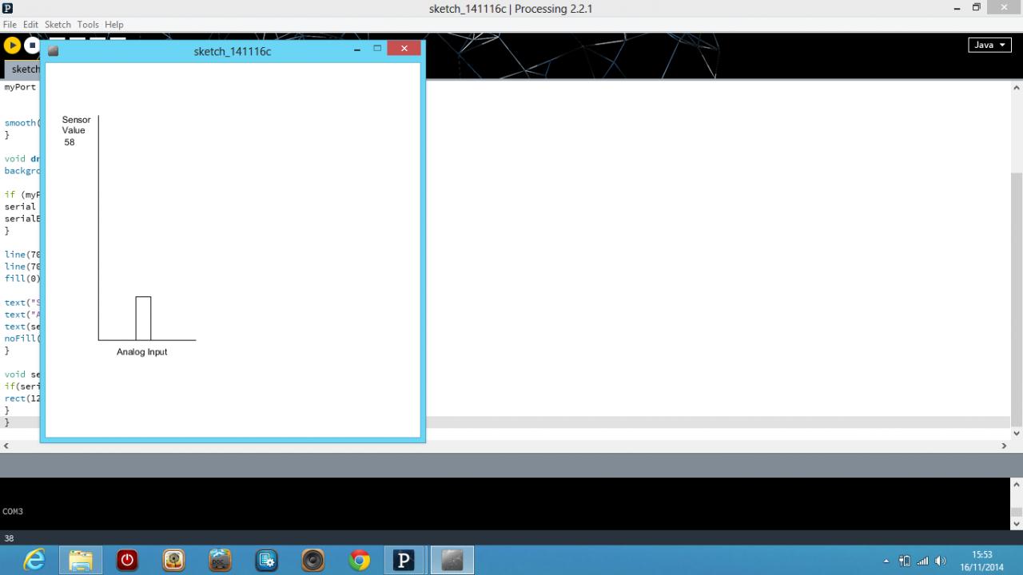Viewport: 1023px width, 575px height.
Task: Click the 'smooth(' code line
Action: coord(21,123)
